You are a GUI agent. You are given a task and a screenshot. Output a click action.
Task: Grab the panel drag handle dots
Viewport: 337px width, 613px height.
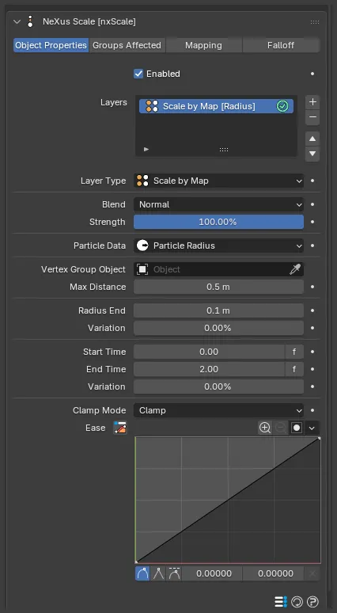[315, 22]
